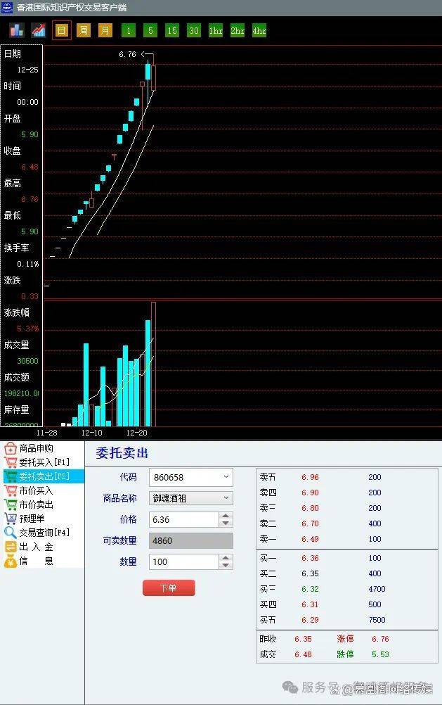Click the red 下单 button

[x=169, y=587]
